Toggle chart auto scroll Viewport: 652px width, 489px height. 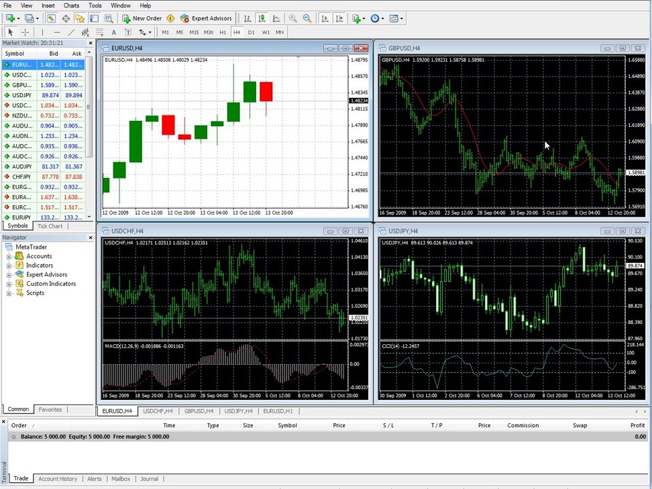click(x=325, y=18)
